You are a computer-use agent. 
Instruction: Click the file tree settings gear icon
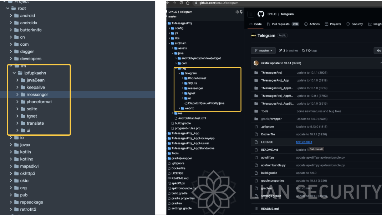coord(237,12)
